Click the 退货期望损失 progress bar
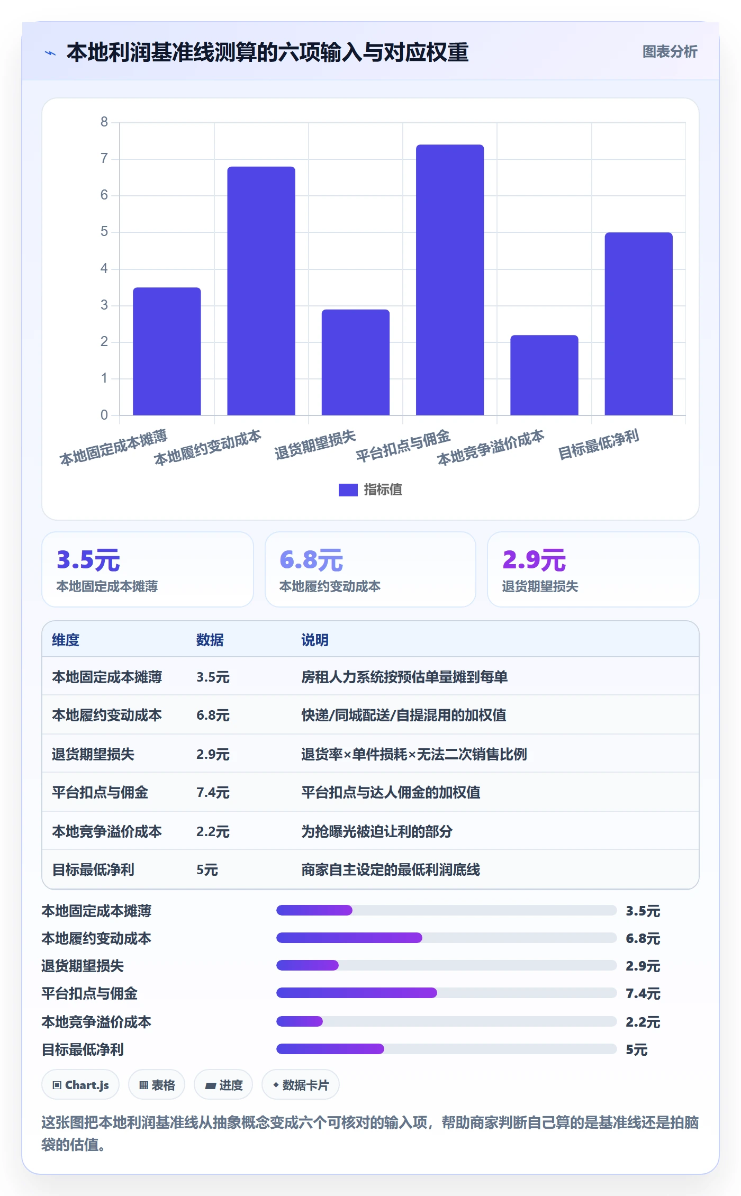This screenshot has height=1196, width=741. 446,965
